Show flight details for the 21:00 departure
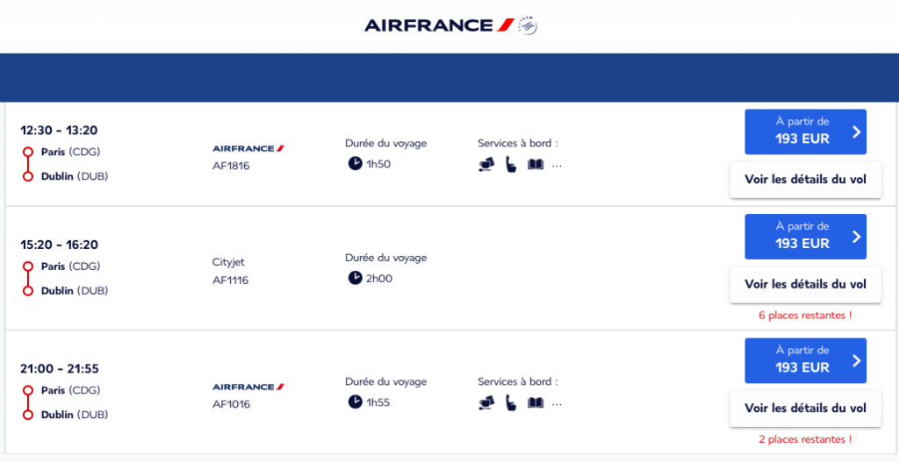 [x=805, y=409]
